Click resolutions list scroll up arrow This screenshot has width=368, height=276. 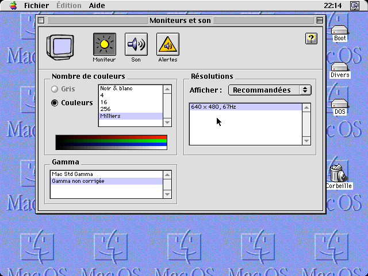(x=306, y=108)
